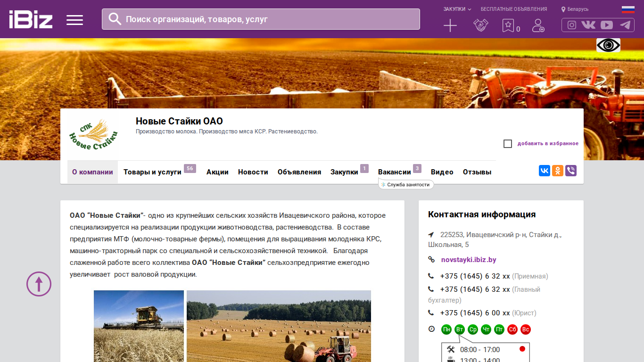The height and width of the screenshot is (362, 644).
Task: Open VK icon in header
Action: point(588,25)
